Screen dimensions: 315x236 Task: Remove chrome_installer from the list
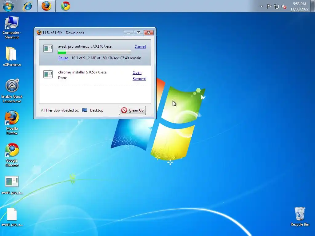point(139,79)
